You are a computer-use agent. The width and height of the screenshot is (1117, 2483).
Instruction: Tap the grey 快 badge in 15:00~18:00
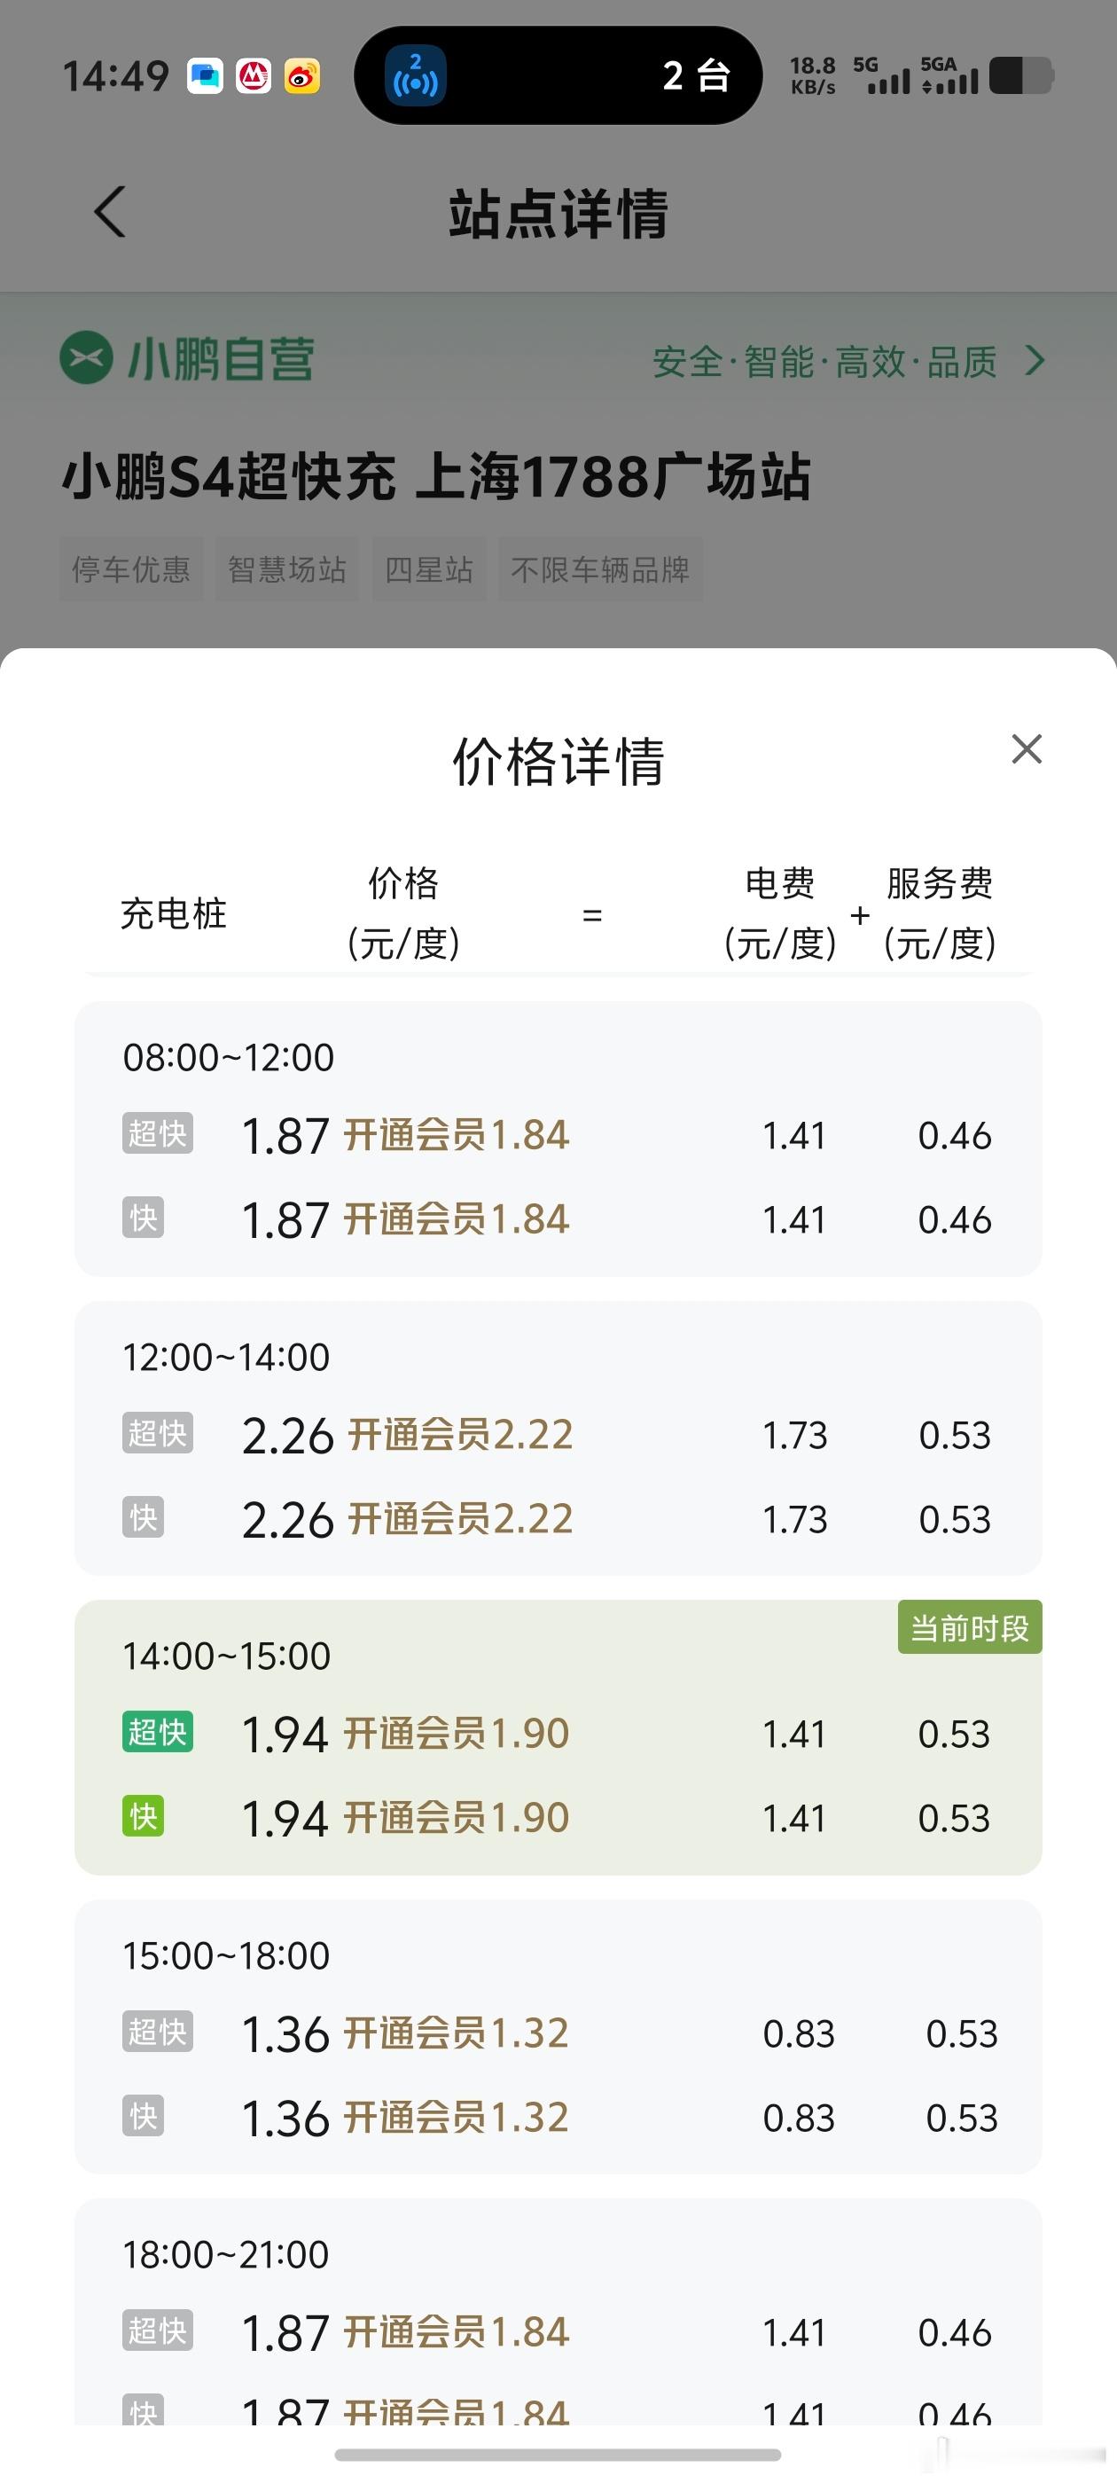[x=144, y=2116]
